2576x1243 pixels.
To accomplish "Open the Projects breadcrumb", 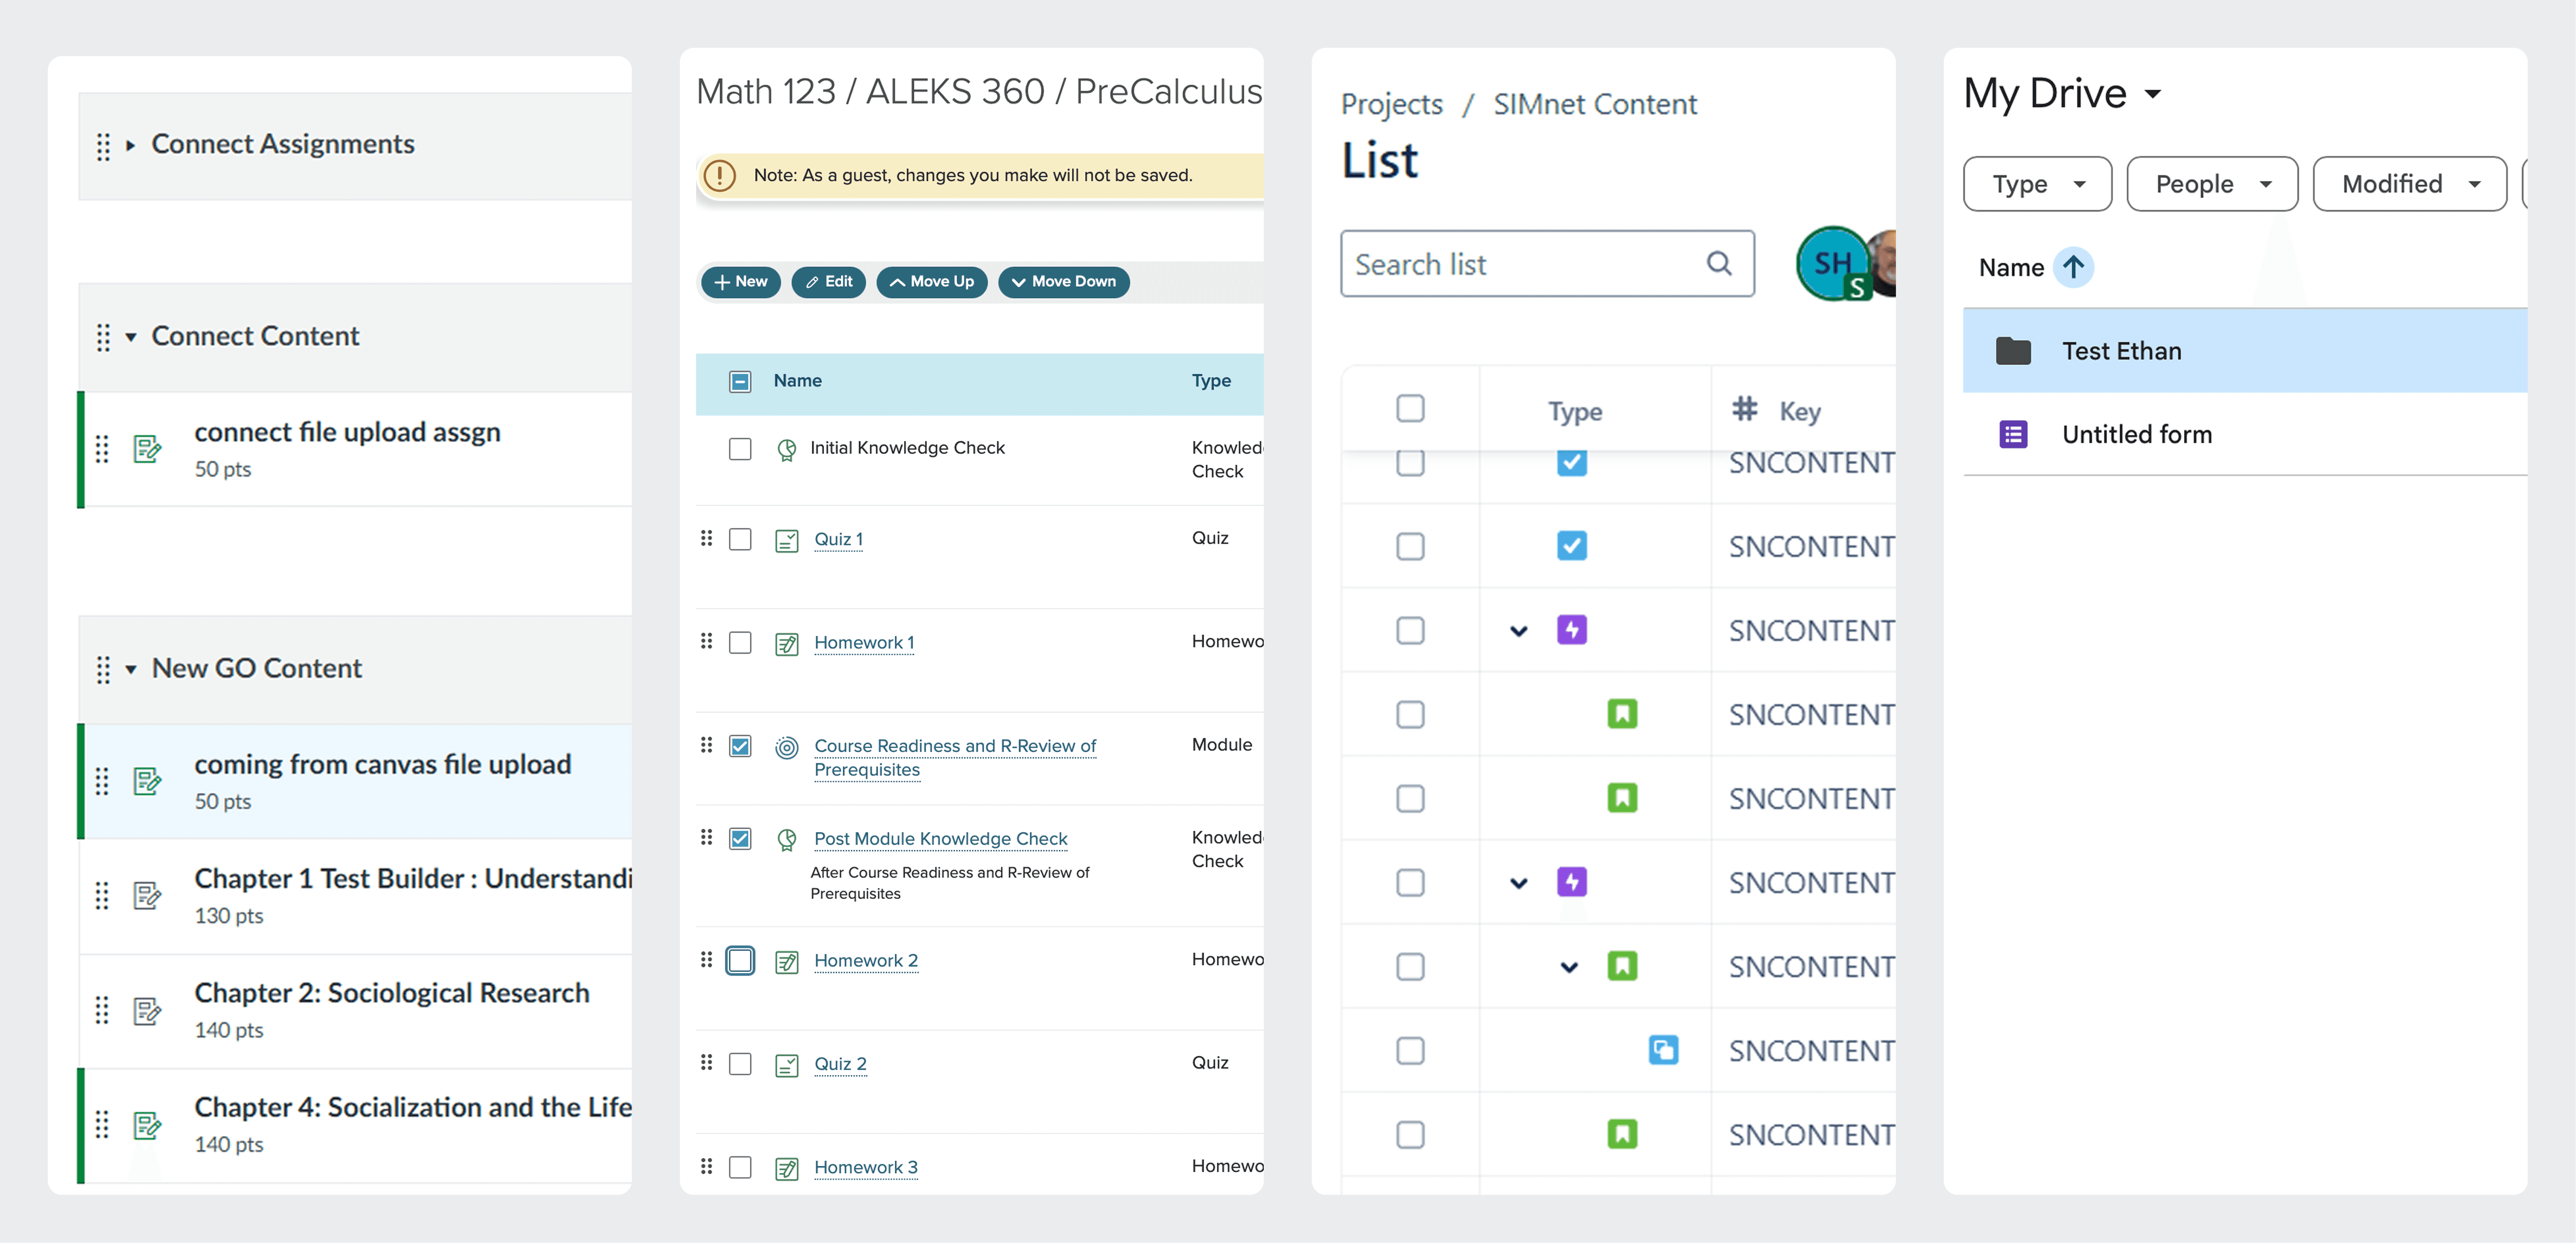I will [1391, 104].
